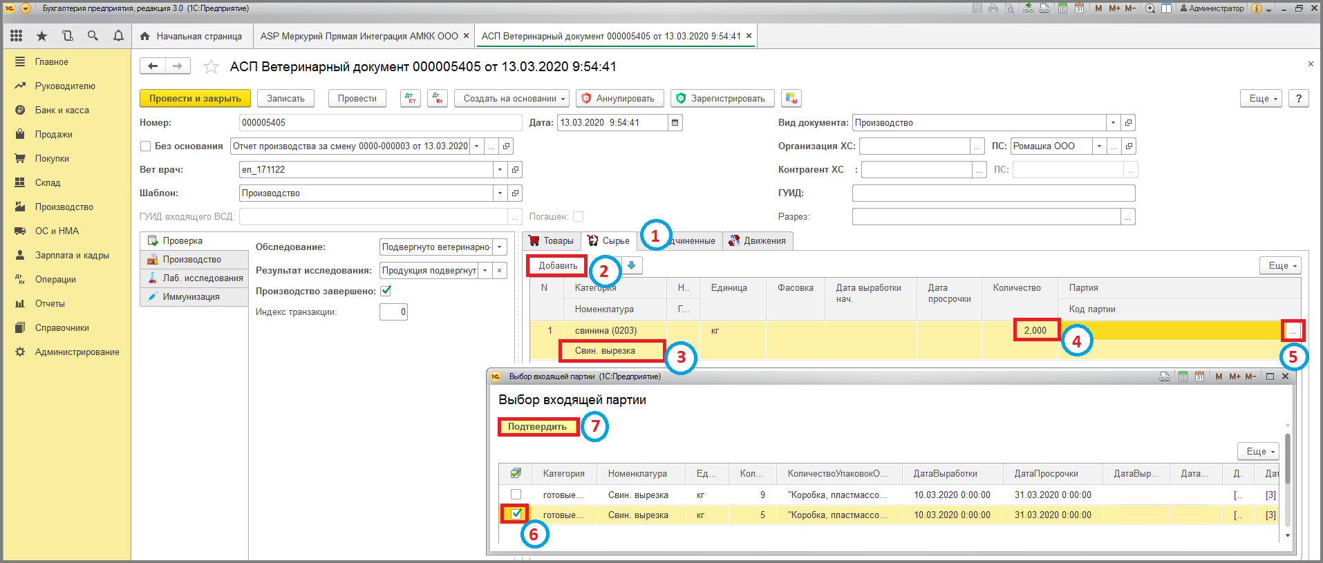This screenshot has width=1323, height=563.
Task: Open the calculator icon in the main title bar
Action: coord(1062,8)
